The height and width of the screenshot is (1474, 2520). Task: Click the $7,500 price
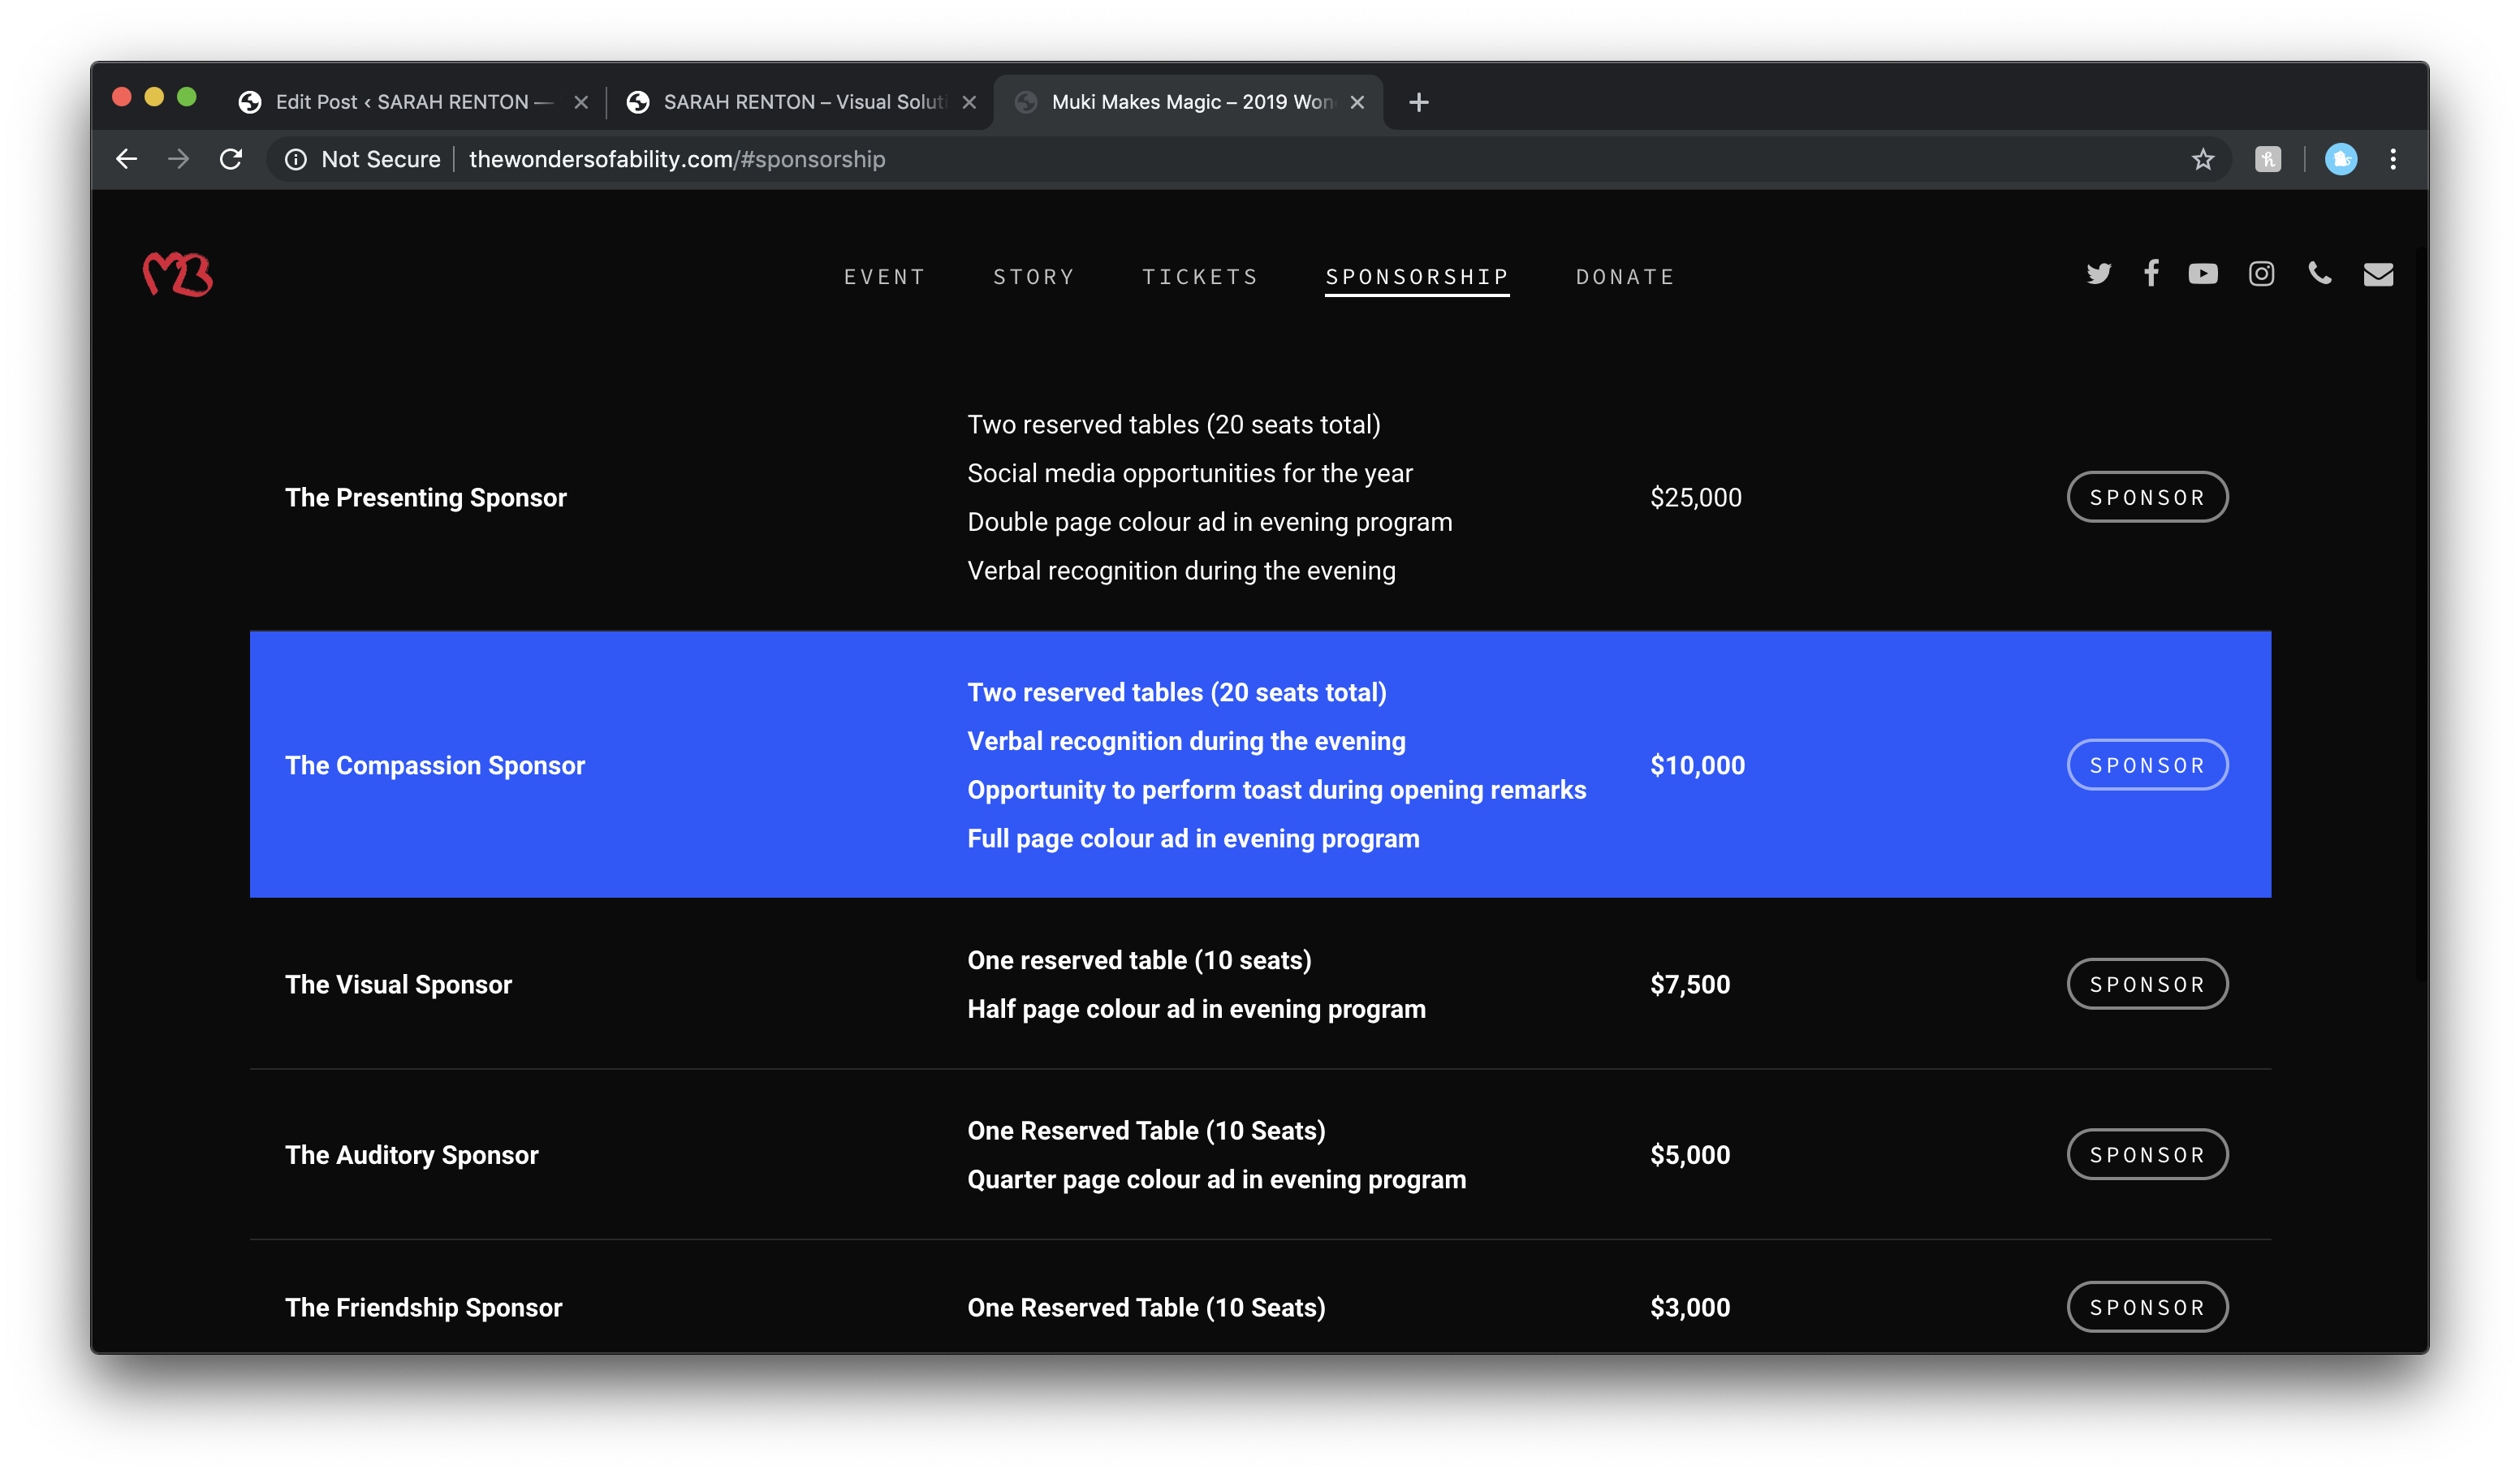pyautogui.click(x=1690, y=984)
